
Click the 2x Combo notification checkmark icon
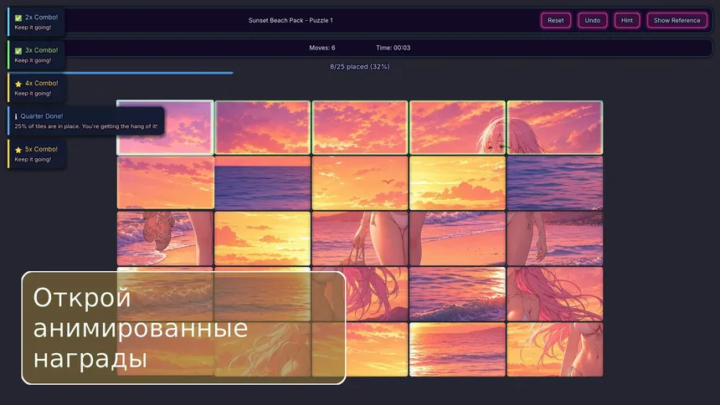18,18
